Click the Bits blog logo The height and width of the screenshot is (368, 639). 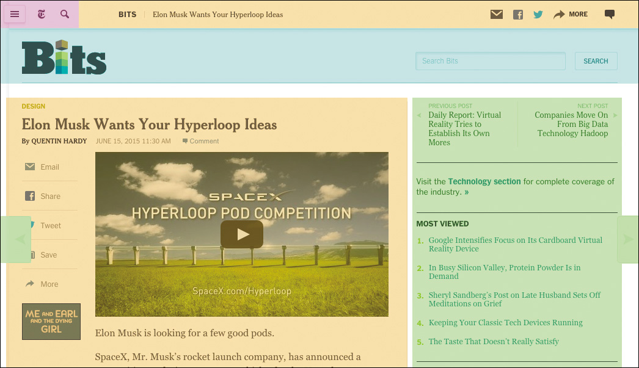pyautogui.click(x=64, y=57)
